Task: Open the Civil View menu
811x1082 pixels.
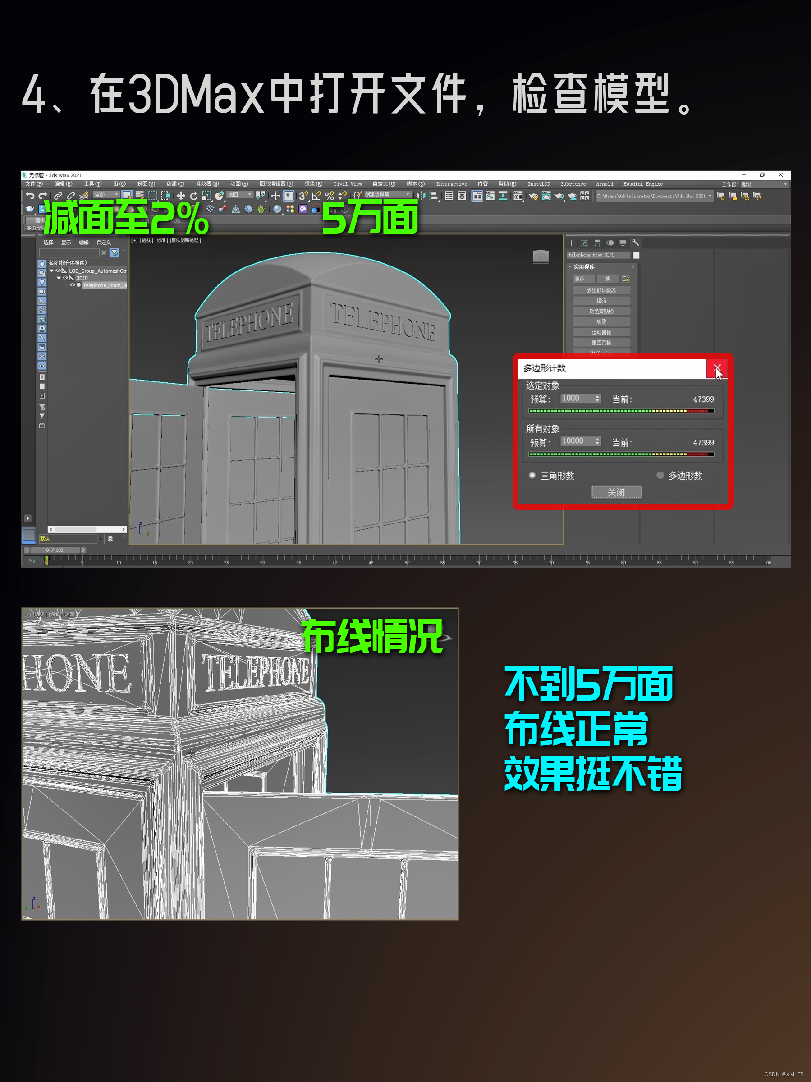Action: coord(348,184)
